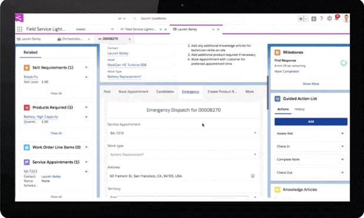Expand the Skill Requirements actions menu
364x218 pixels.
coord(86,67)
